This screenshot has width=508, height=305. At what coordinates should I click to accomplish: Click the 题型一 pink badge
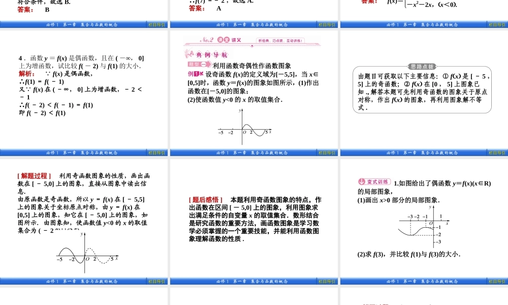coord(198,64)
